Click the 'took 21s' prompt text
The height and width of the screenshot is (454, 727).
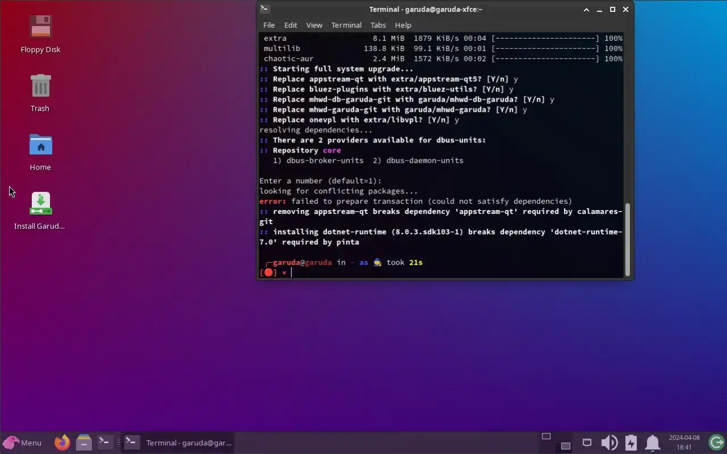[404, 263]
